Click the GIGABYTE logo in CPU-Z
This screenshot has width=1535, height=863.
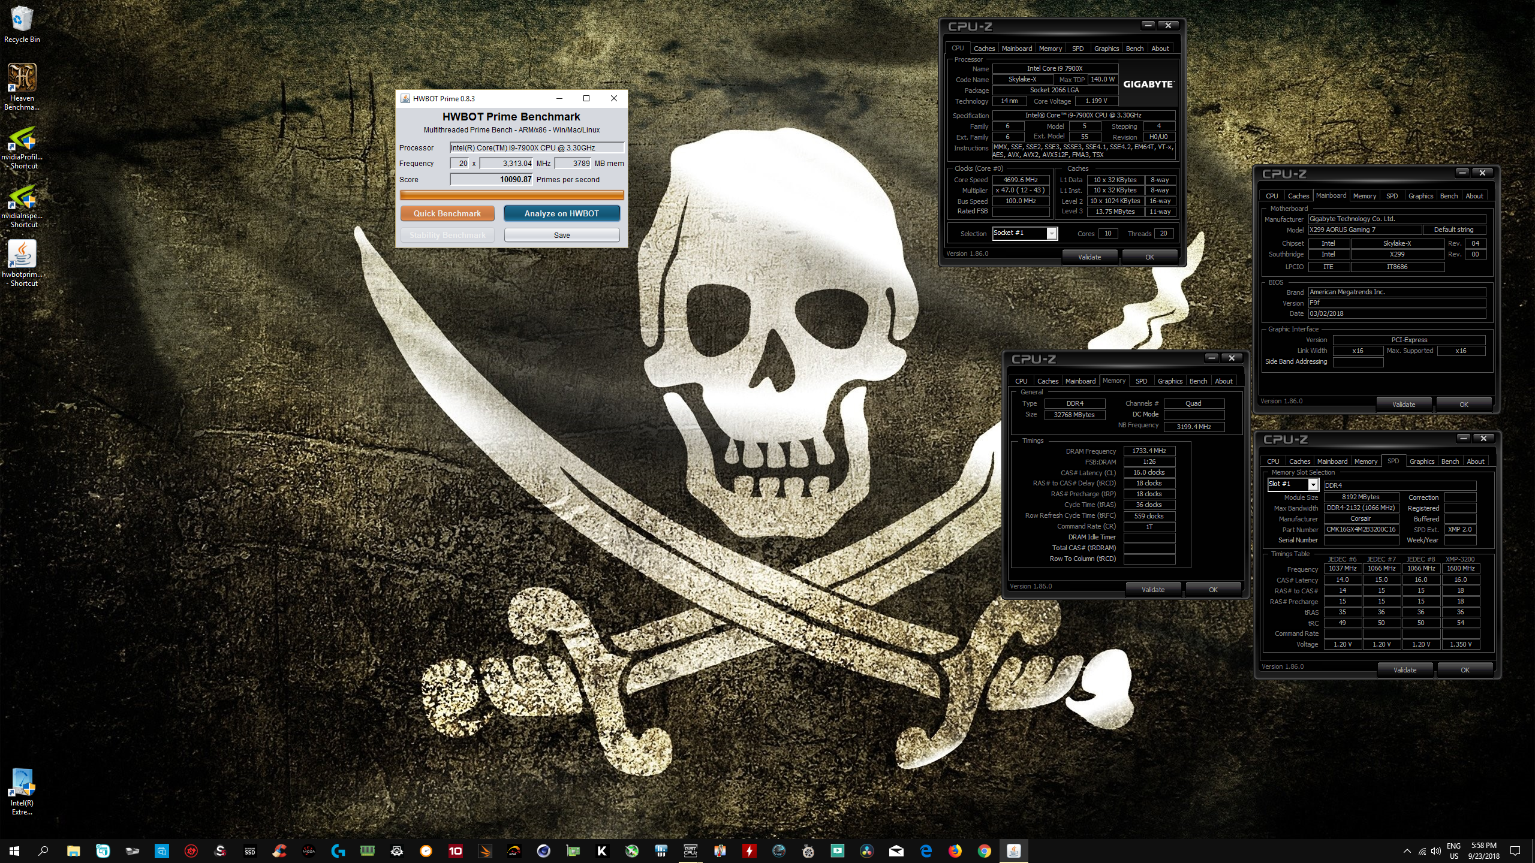(x=1148, y=85)
